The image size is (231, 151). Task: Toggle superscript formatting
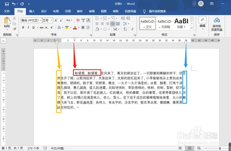click(52, 27)
